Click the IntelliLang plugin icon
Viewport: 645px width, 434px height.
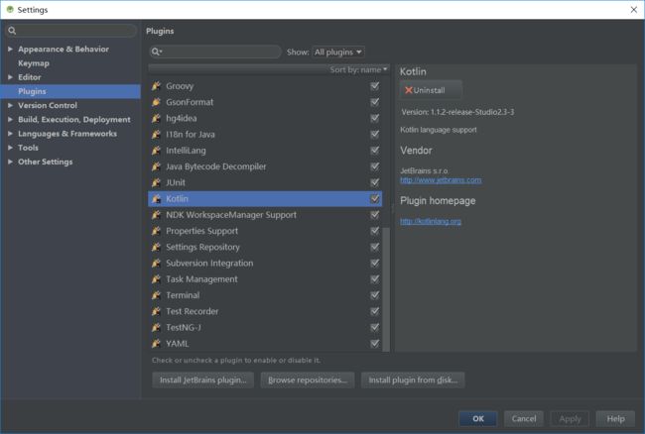[x=156, y=151]
